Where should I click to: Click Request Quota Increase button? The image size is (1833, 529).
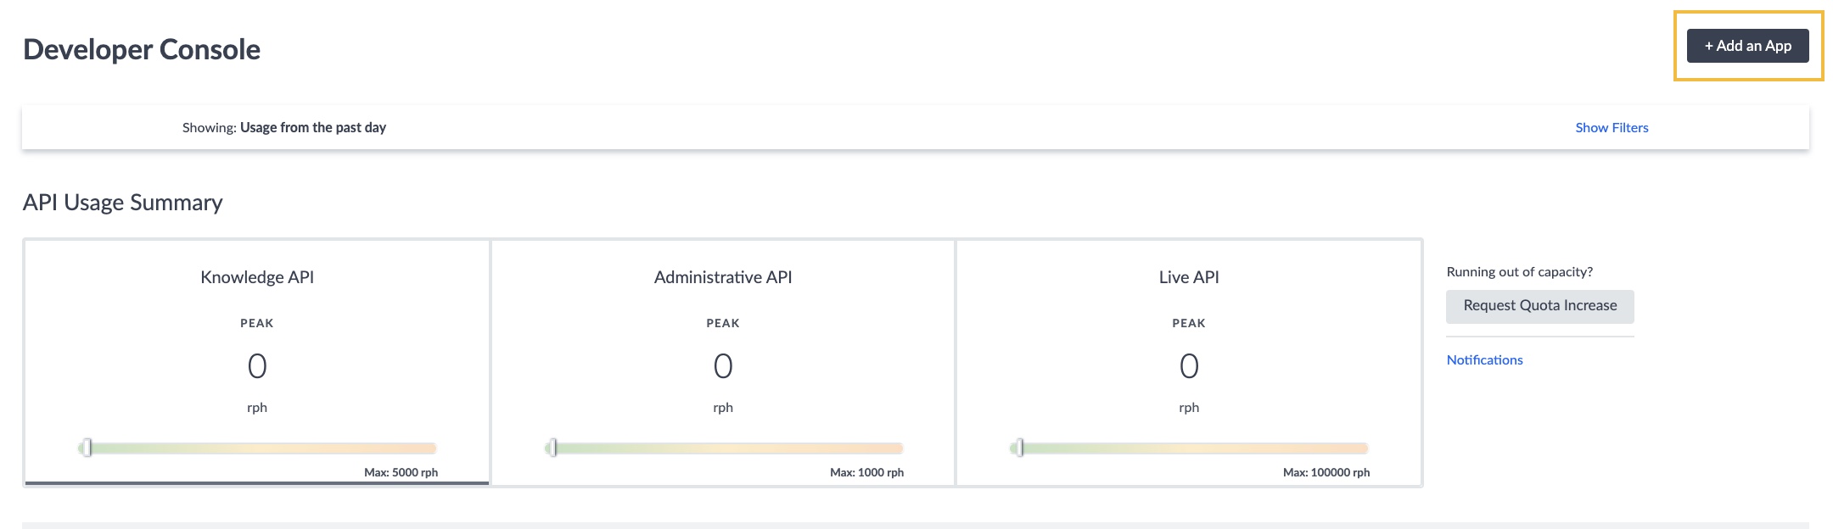[x=1540, y=306]
